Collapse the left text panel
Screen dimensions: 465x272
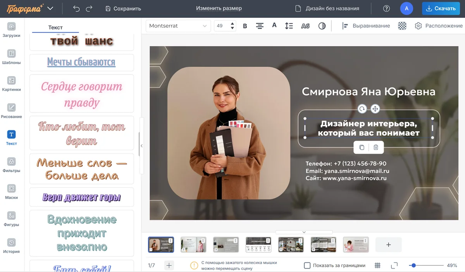point(141,146)
